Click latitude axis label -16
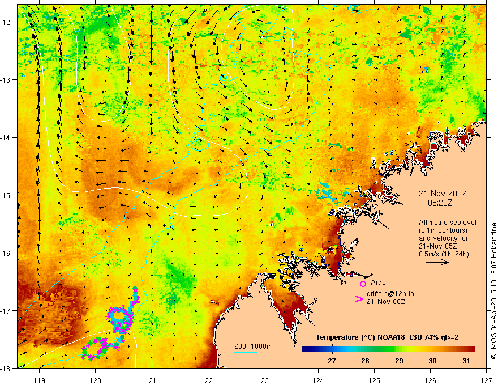Screen dimensions: 498x385 click(x=6, y=253)
